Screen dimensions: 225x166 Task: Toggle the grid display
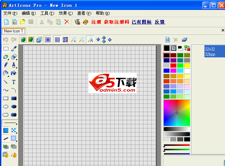click(57, 40)
